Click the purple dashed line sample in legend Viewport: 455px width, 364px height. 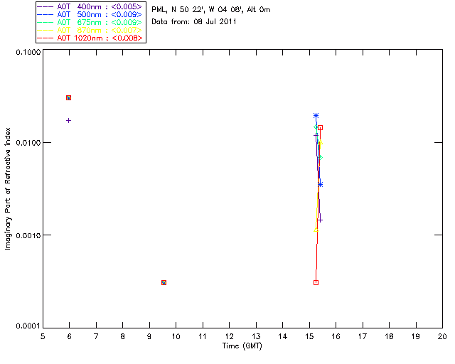pyautogui.click(x=45, y=6)
